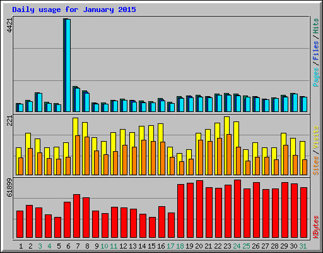Screen dimensions: 323x253
Task: Click the red KBytes bar for day 5
Action: coord(57,227)
